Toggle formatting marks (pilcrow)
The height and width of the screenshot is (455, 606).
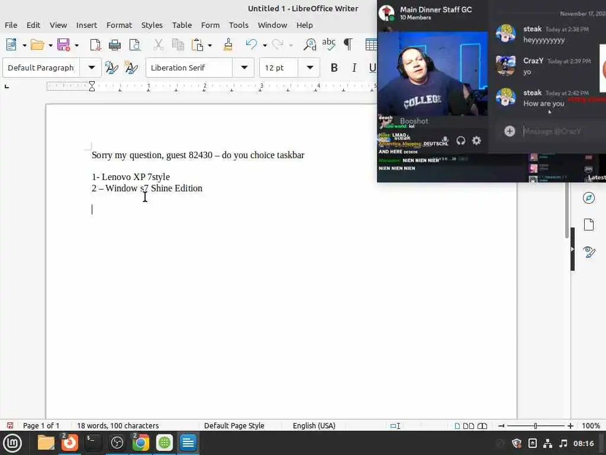(348, 44)
